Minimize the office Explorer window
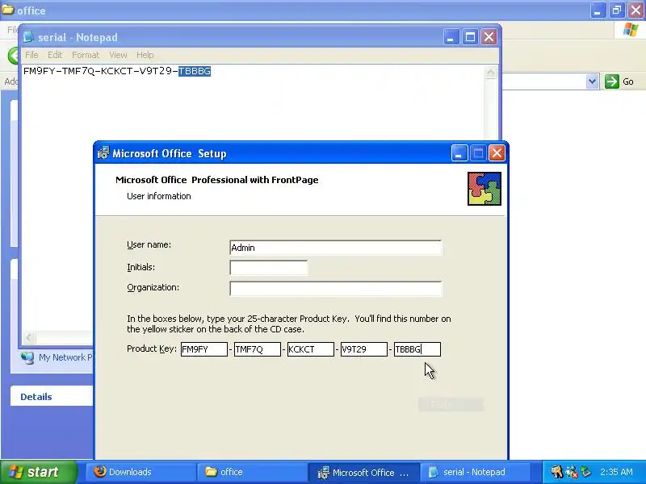The image size is (646, 484). (598, 10)
